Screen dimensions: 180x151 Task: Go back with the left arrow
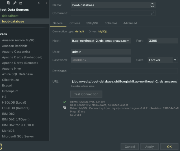pyautogui.click(x=40, y=3)
